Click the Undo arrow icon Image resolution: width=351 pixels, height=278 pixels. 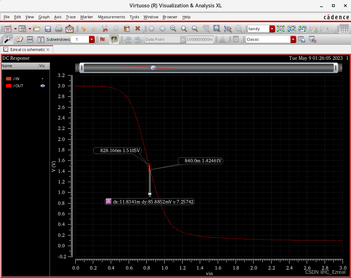pyautogui.click(x=83, y=29)
